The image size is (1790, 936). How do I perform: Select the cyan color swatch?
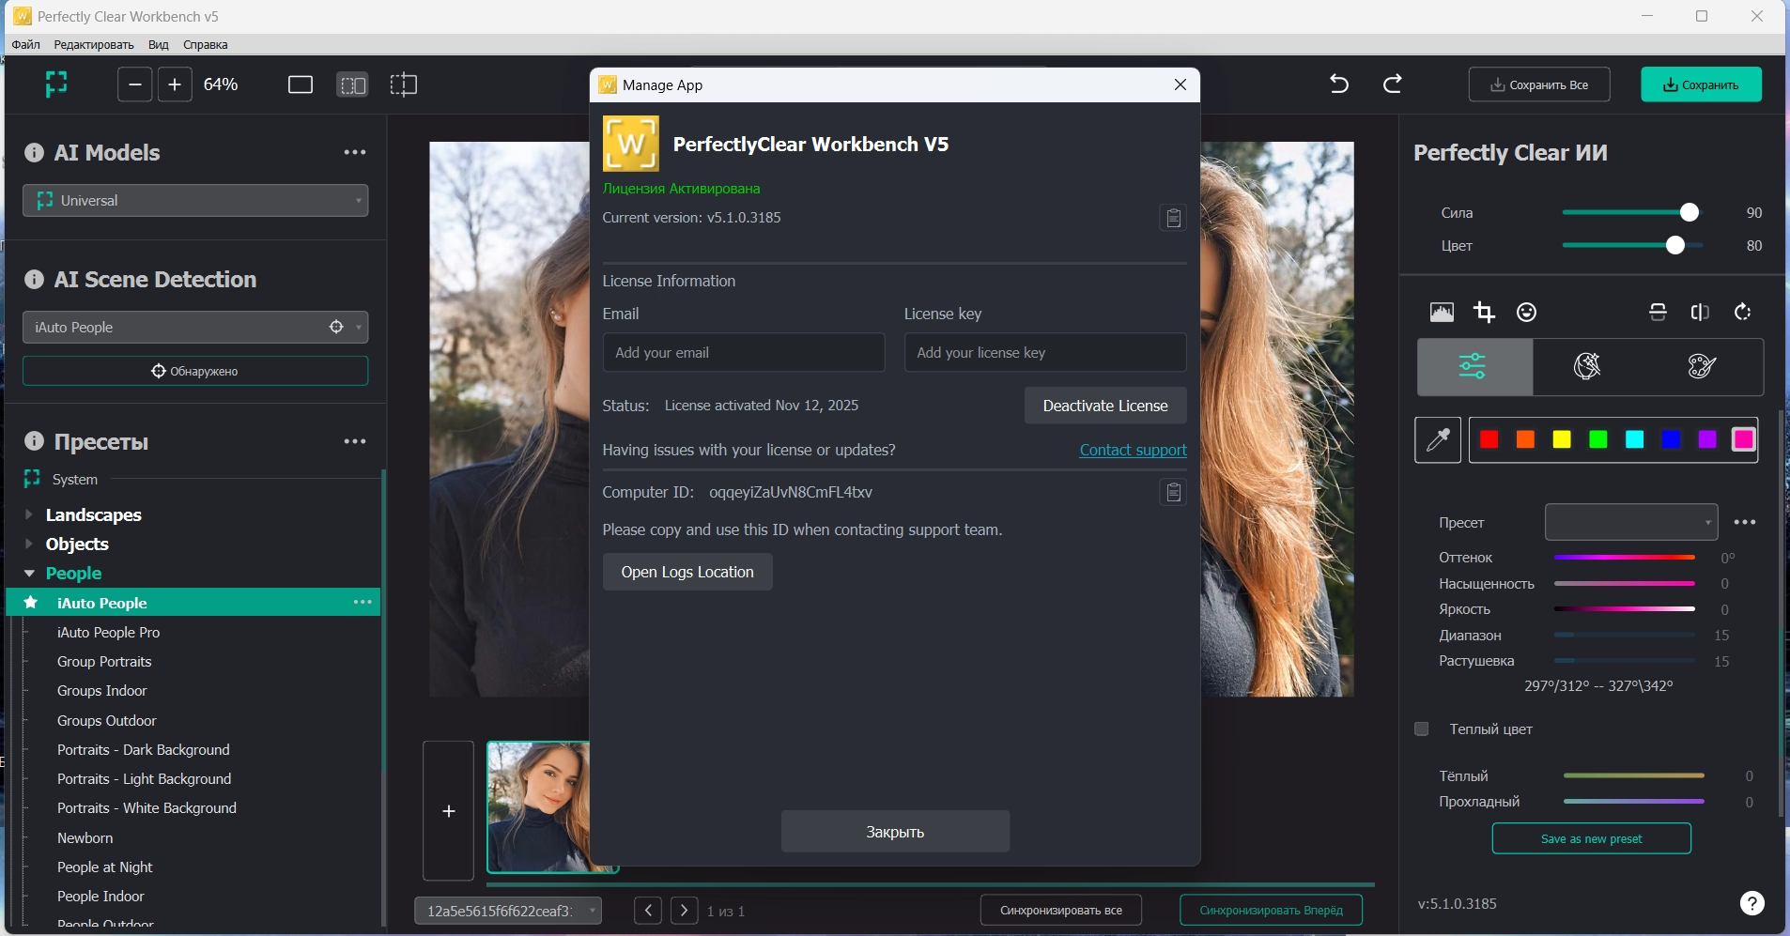(x=1635, y=439)
